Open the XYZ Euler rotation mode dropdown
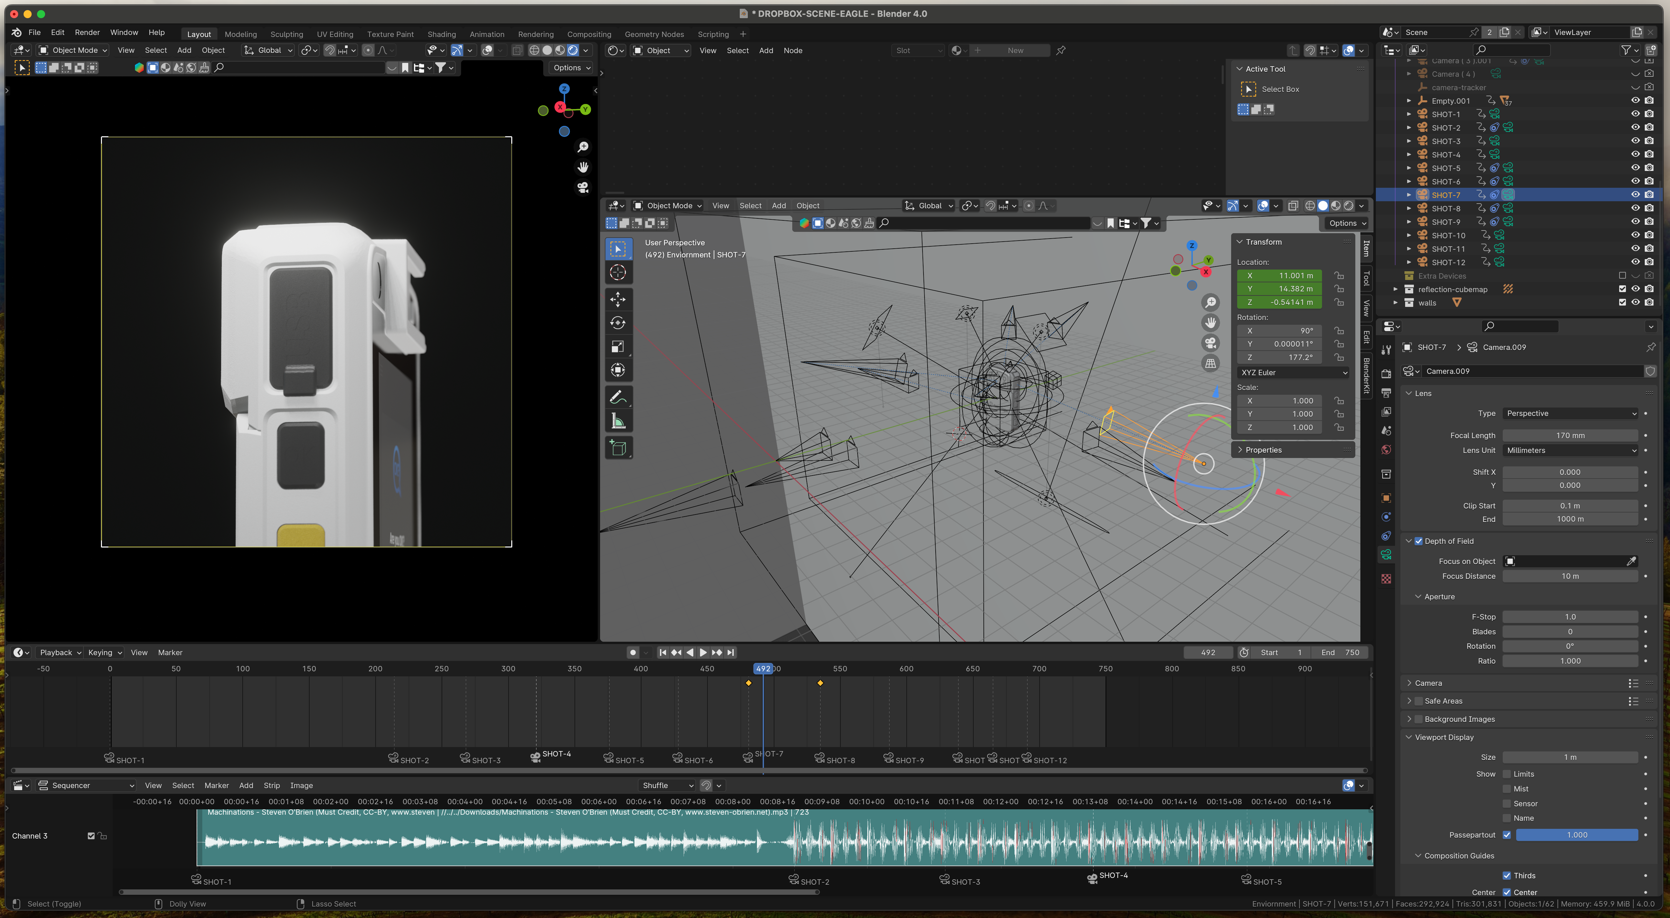The image size is (1670, 918). [x=1294, y=373]
